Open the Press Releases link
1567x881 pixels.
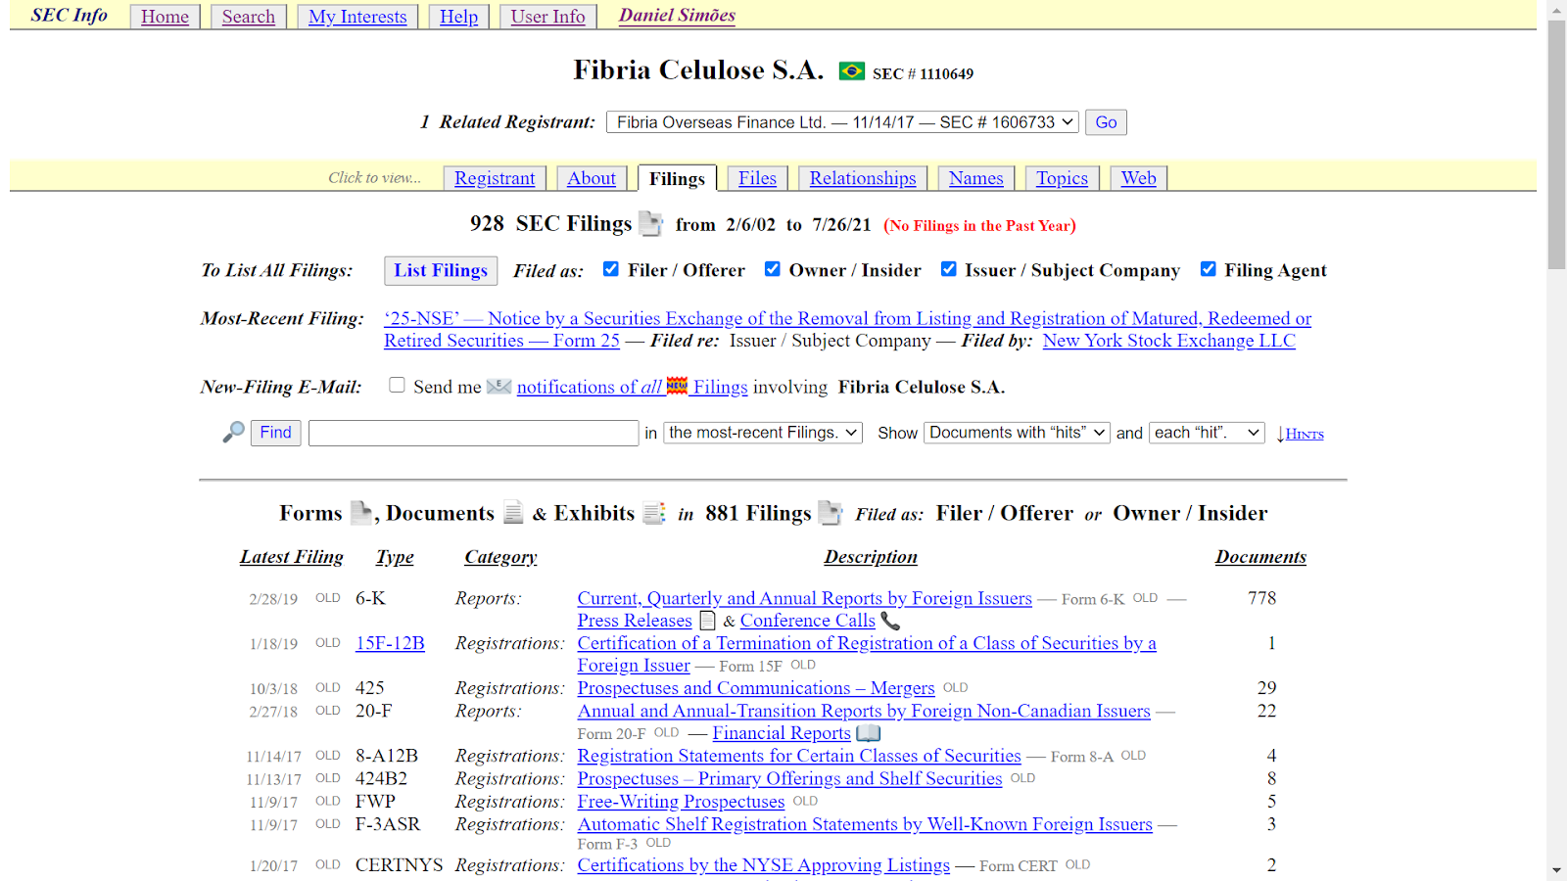click(x=635, y=621)
